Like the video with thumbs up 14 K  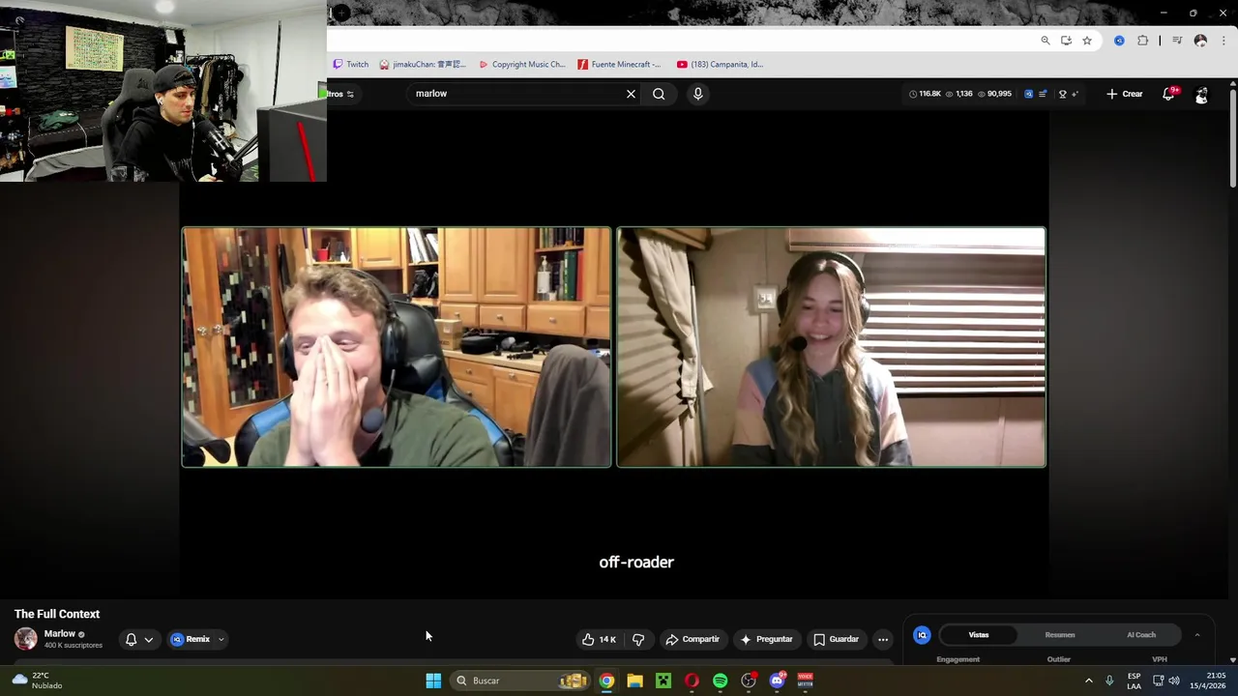click(599, 639)
